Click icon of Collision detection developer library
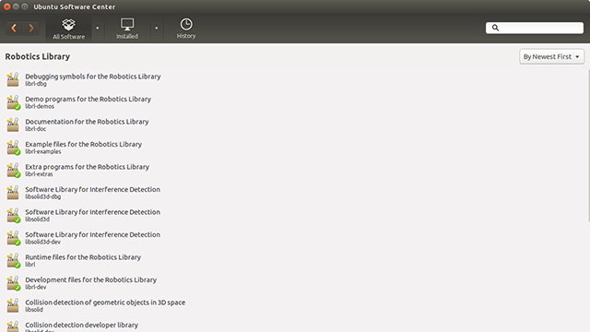This screenshot has width=590, height=332. (x=13, y=326)
